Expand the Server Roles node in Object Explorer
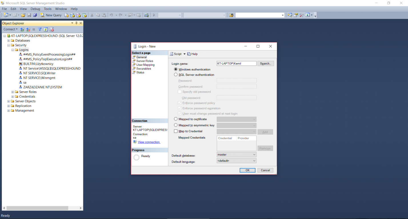The image size is (408, 219). 13,92
